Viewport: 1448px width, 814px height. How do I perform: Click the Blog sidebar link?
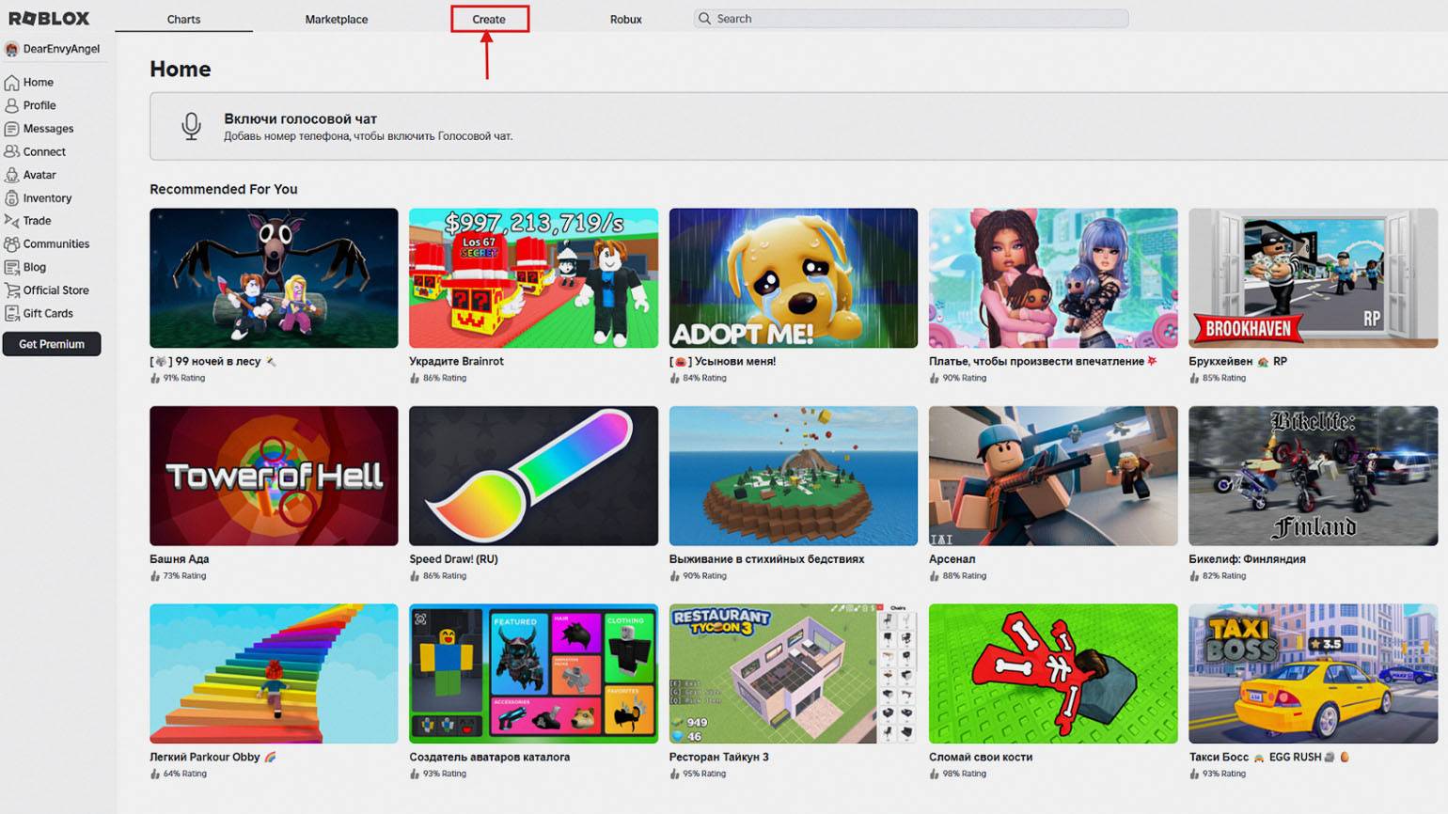tap(35, 267)
